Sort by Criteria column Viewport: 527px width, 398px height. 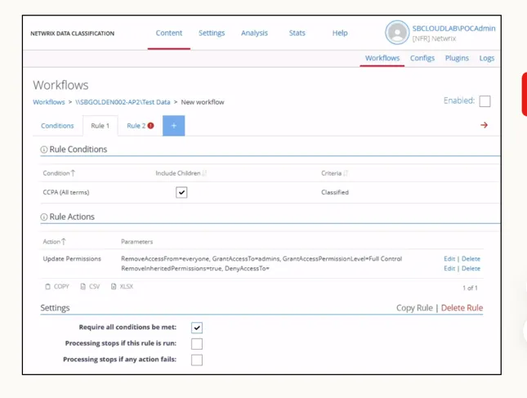click(345, 173)
